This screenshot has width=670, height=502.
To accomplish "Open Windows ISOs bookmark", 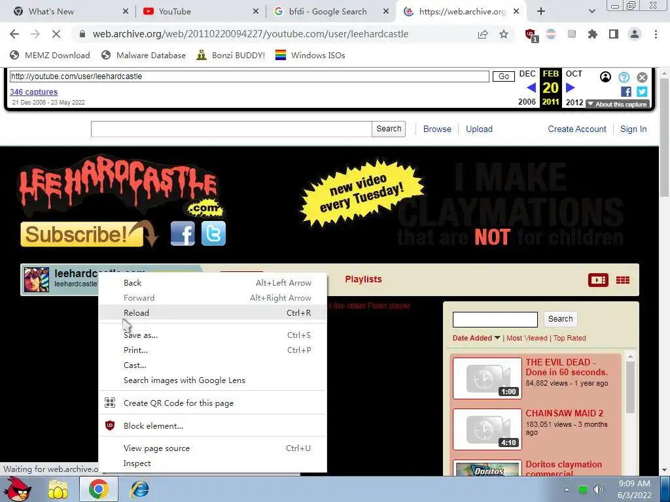I will coord(310,55).
